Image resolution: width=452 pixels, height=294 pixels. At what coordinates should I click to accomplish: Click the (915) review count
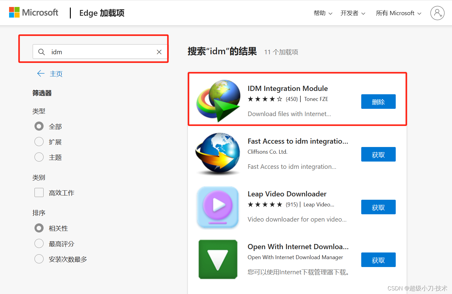click(292, 205)
